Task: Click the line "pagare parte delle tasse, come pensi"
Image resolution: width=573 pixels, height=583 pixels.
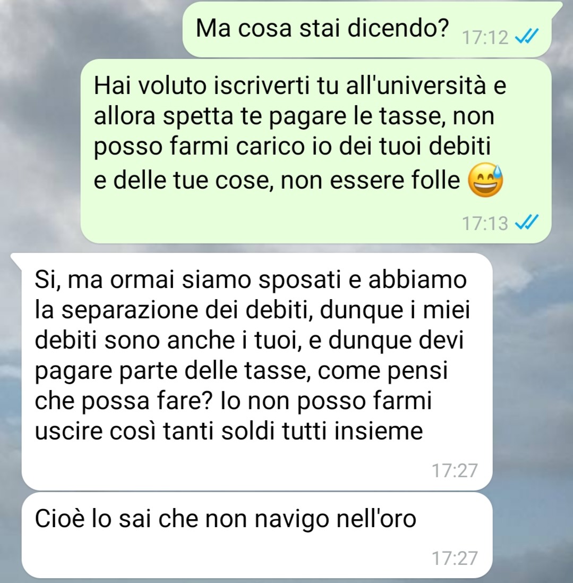Action: pyautogui.click(x=241, y=371)
